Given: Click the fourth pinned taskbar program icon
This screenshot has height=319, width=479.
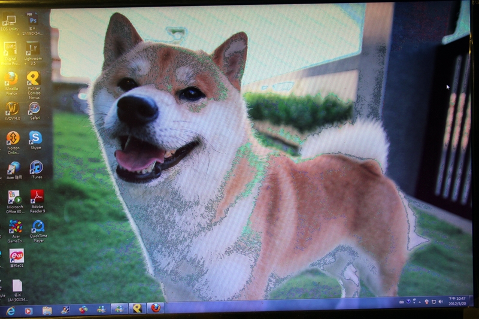Looking at the screenshot, I should [x=65, y=310].
